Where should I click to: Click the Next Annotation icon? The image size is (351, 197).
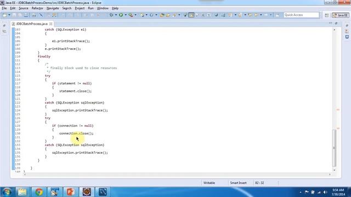(x=230, y=15)
